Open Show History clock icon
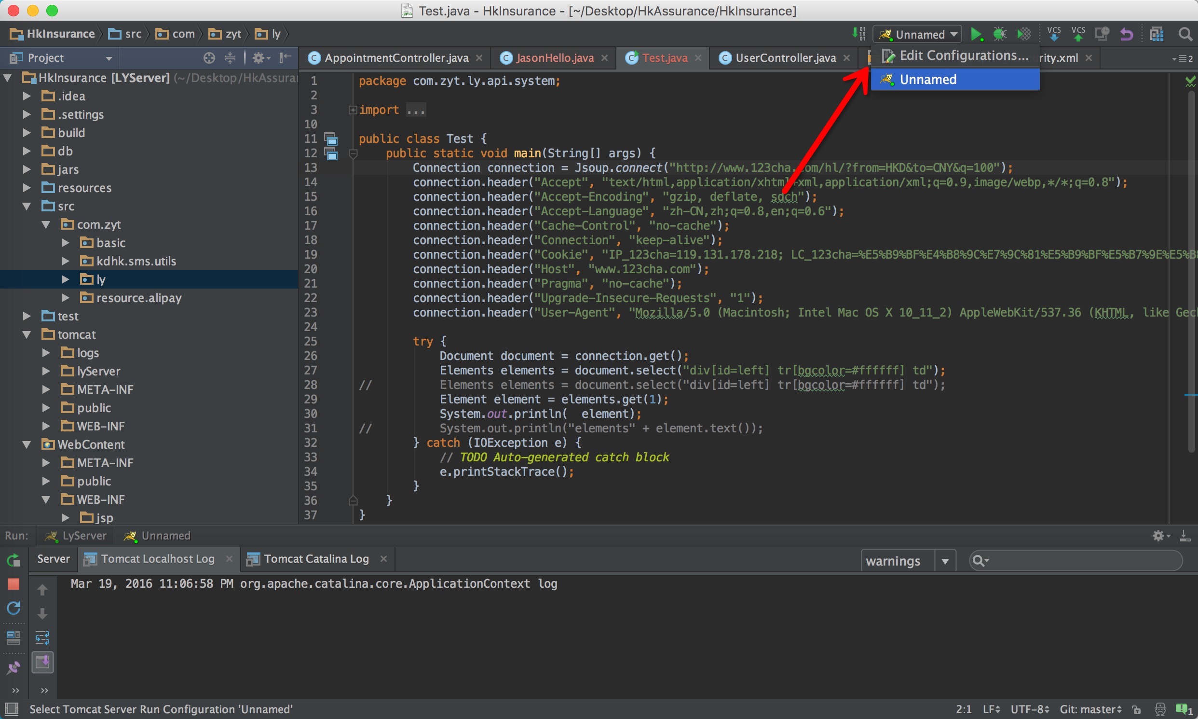Image resolution: width=1198 pixels, height=719 pixels. [x=1102, y=34]
